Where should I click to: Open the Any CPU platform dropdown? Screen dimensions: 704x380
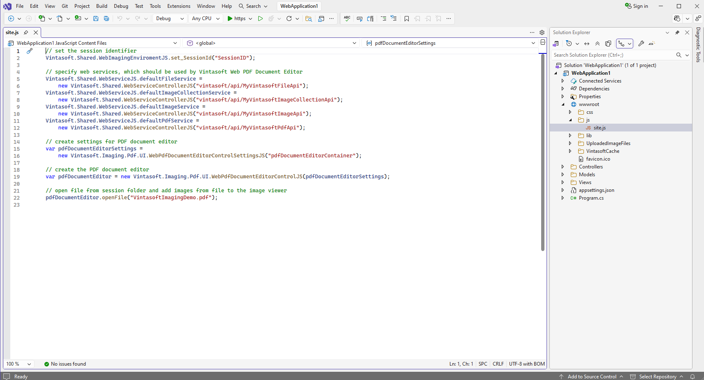206,18
